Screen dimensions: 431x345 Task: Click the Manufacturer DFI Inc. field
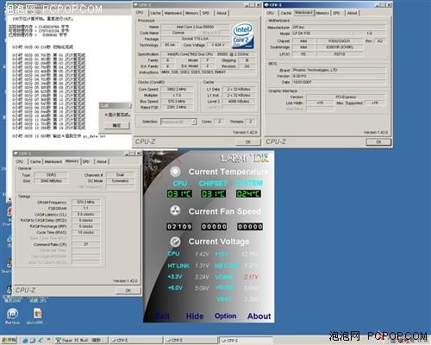tap(339, 28)
